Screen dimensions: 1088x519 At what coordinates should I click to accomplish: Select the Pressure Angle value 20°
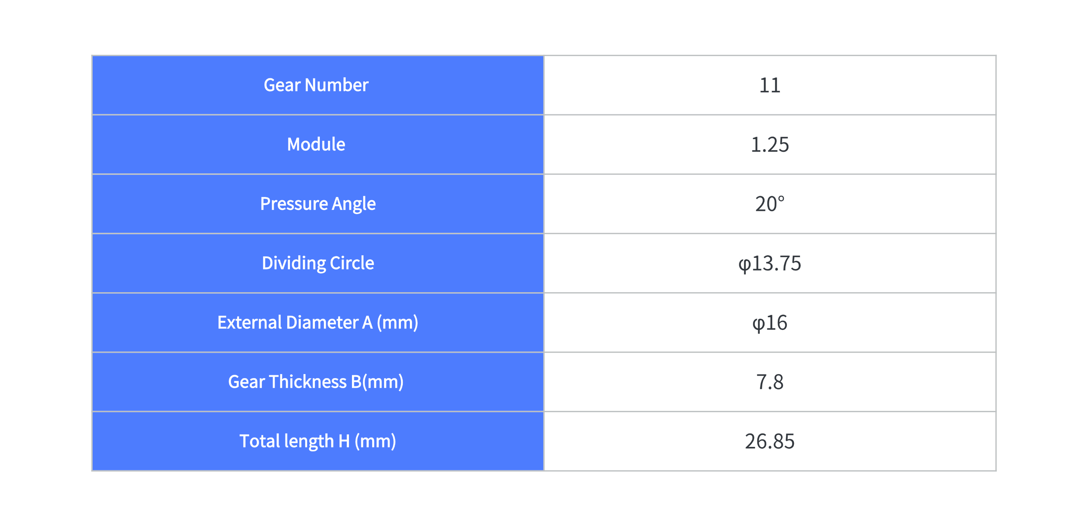click(x=770, y=204)
